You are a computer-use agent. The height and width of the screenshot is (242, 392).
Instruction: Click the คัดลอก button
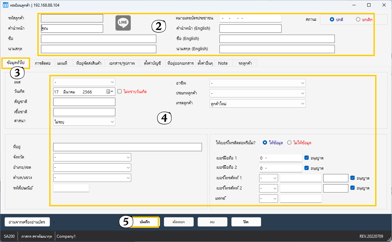point(178,222)
